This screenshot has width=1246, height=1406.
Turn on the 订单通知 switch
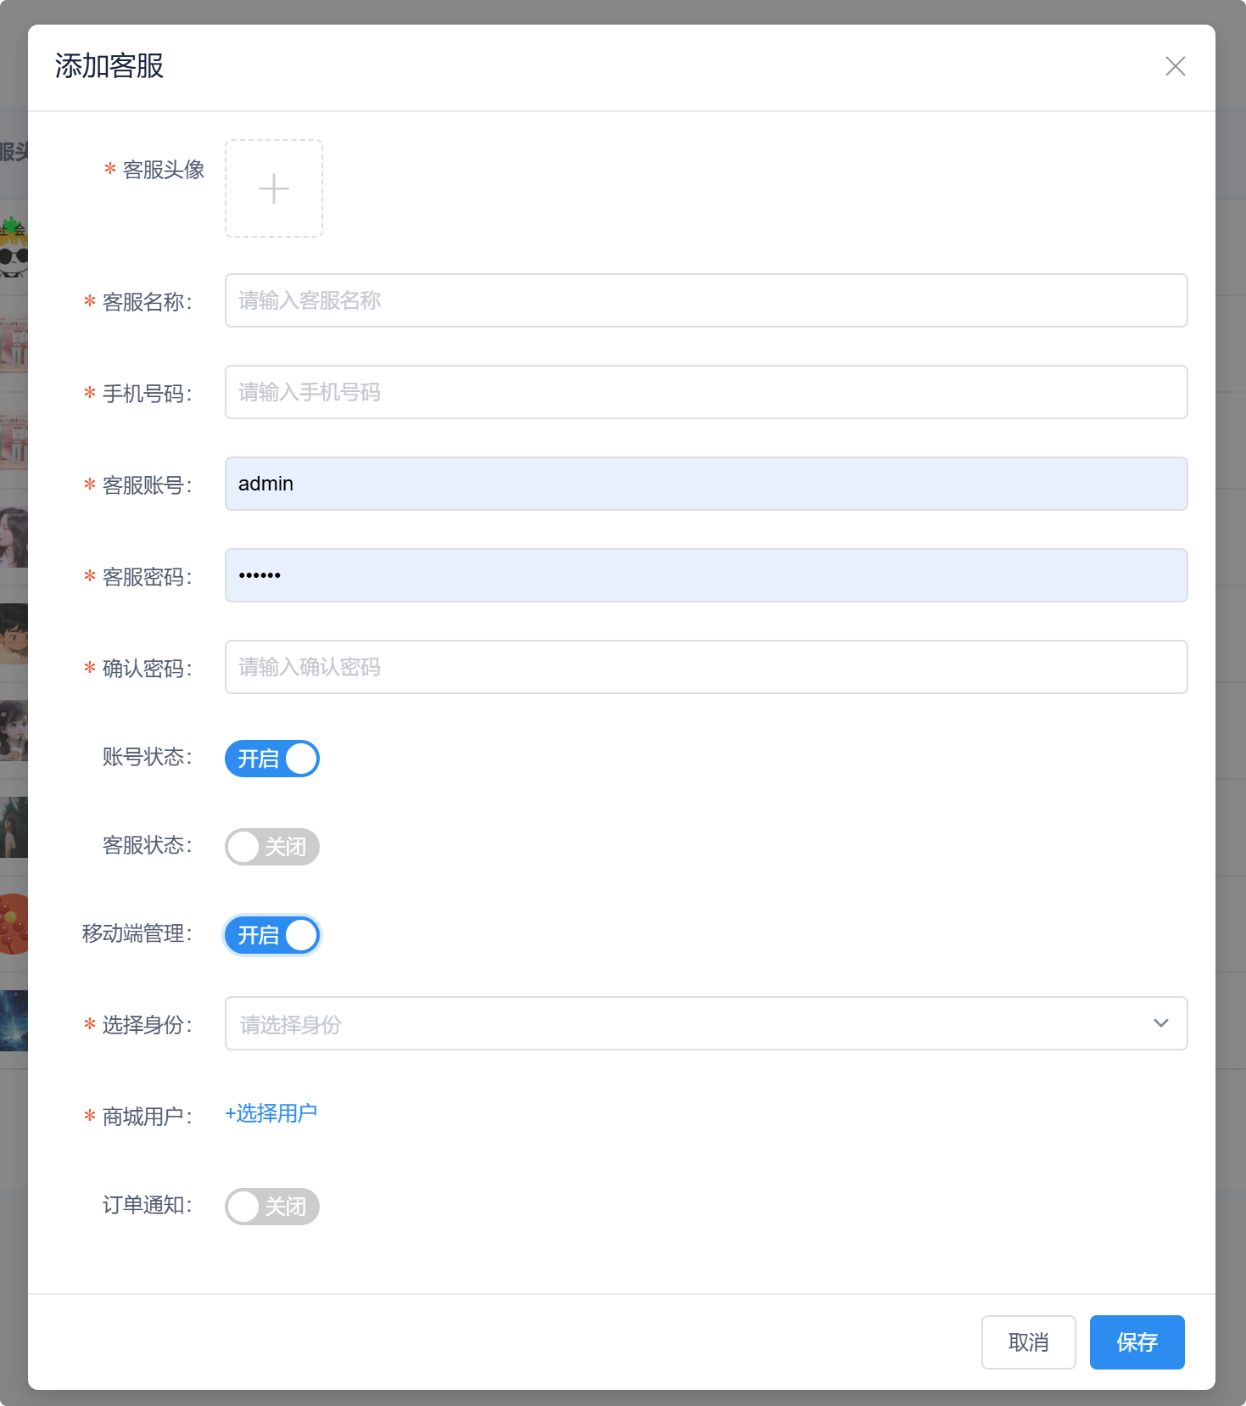click(271, 1207)
